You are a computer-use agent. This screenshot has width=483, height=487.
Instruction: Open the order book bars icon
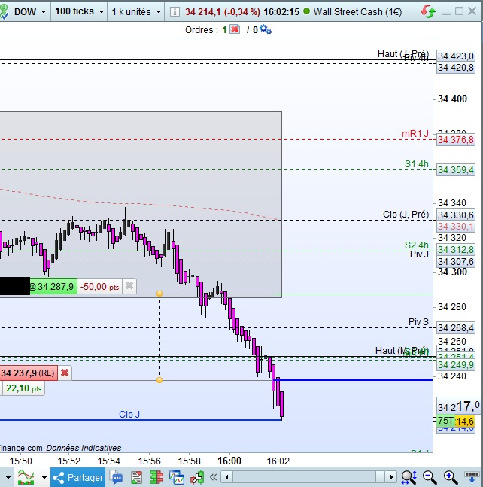tap(156, 477)
